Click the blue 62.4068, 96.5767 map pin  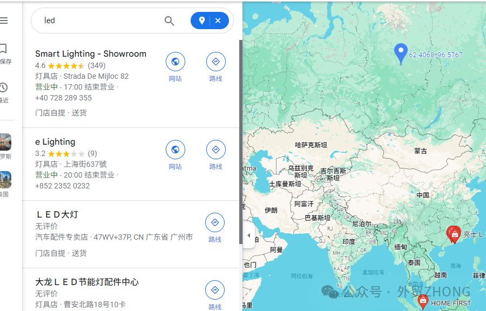[401, 53]
